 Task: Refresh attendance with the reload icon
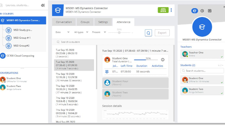(x=148, y=33)
